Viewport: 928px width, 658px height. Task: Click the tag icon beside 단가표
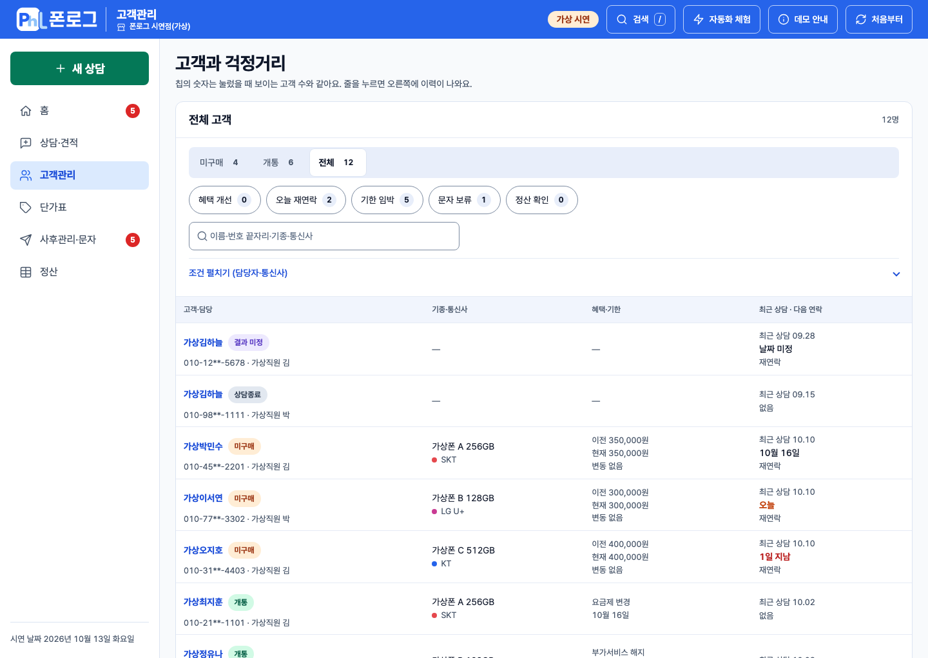(26, 208)
